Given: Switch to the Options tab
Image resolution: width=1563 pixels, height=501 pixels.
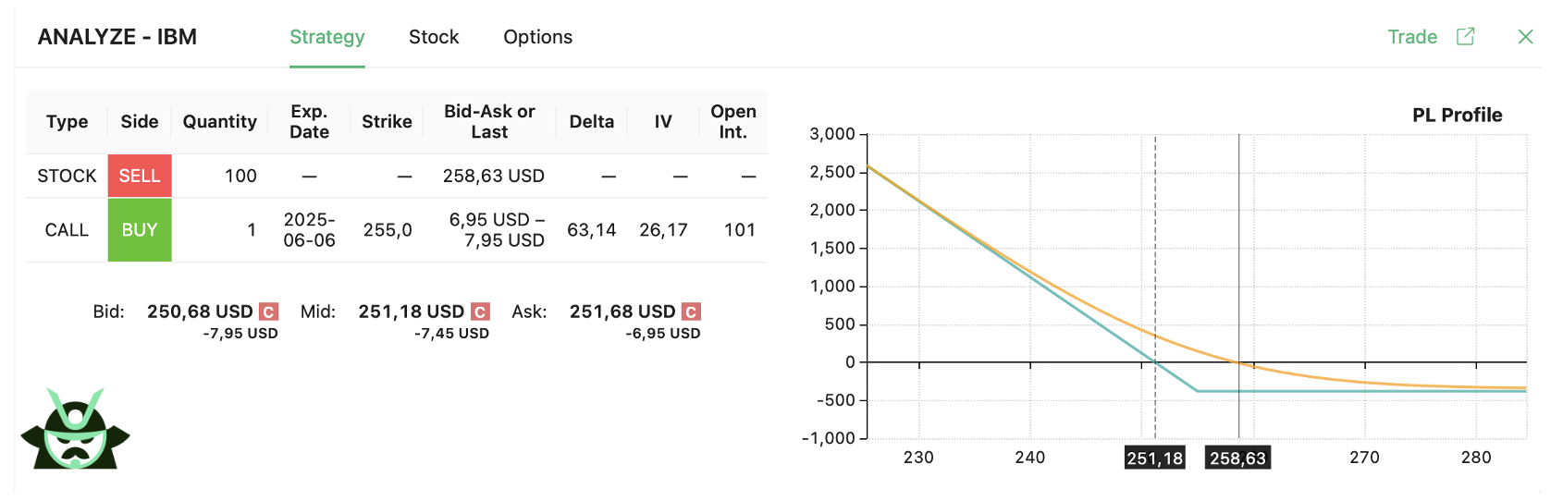Looking at the screenshot, I should (x=537, y=37).
